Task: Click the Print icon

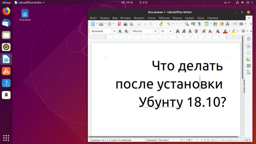Action: coord(125,24)
